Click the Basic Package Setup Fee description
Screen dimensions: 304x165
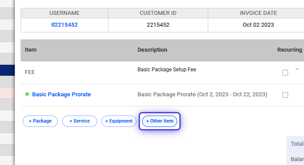click(167, 70)
